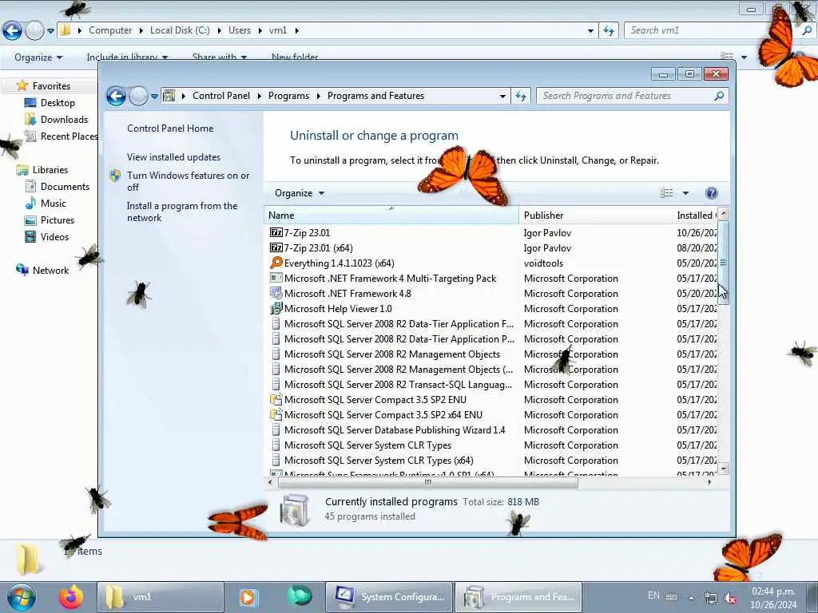Open View installed updates link
Screen dimensions: 818x613
173,157
